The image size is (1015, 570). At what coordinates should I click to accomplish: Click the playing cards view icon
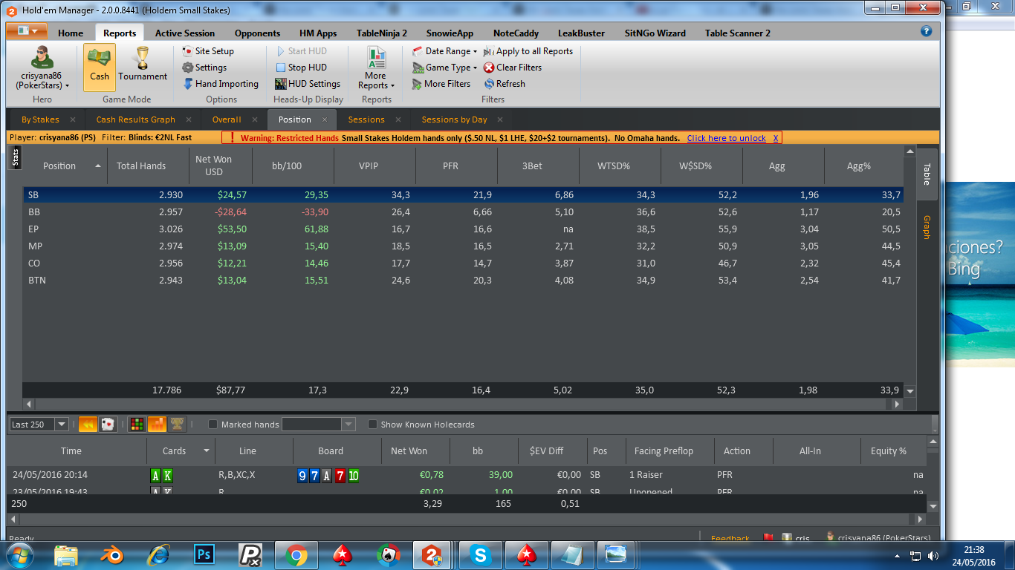point(107,424)
